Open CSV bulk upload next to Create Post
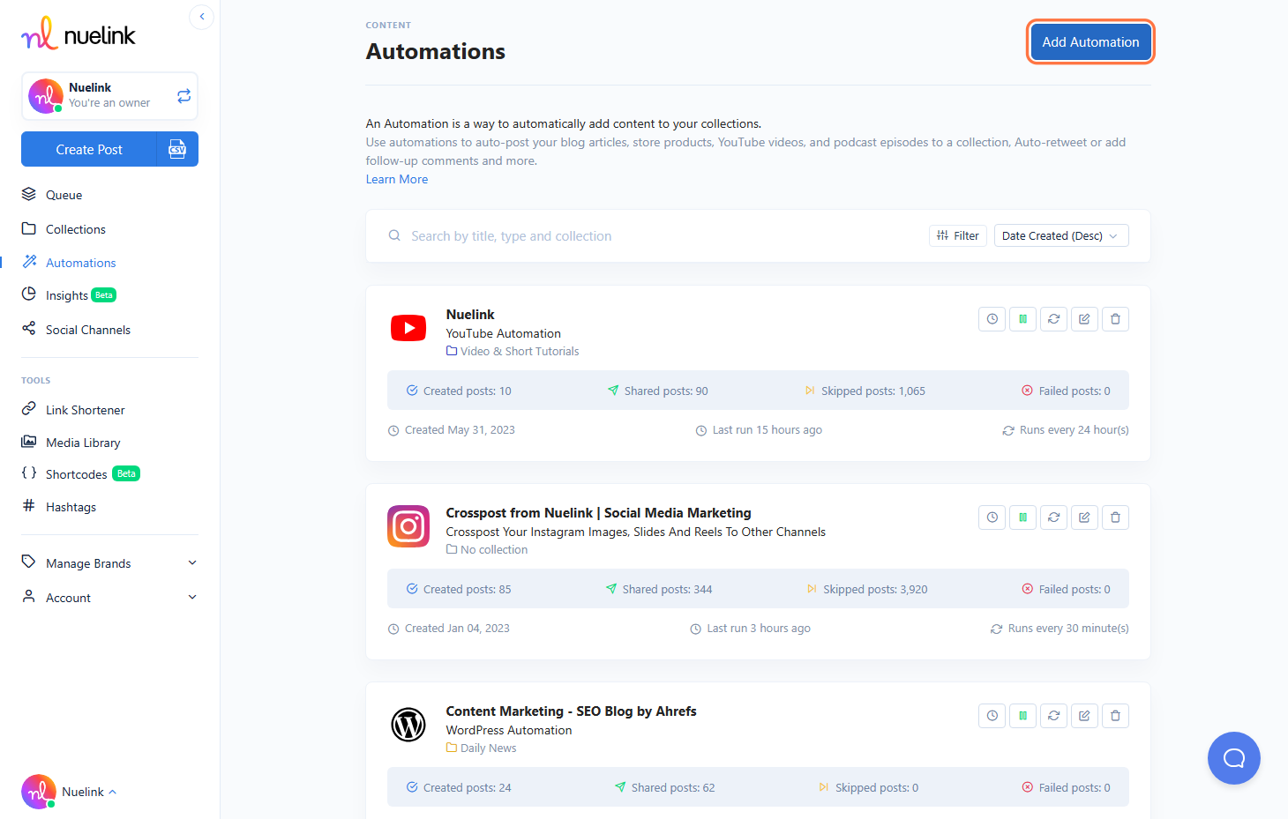The image size is (1288, 819). 177,149
